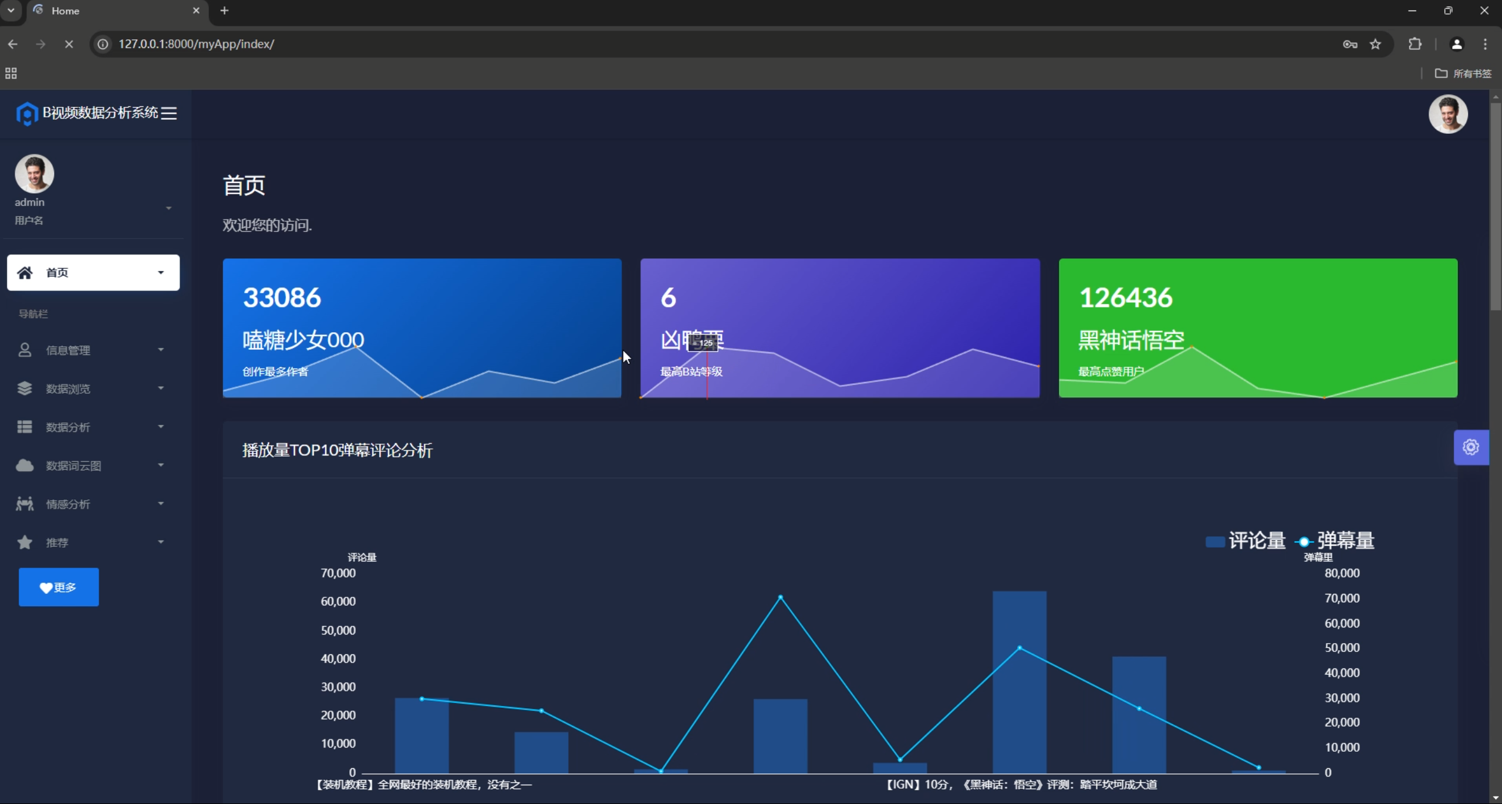Click the 推荐 star icon
1502x804 pixels.
(25, 542)
